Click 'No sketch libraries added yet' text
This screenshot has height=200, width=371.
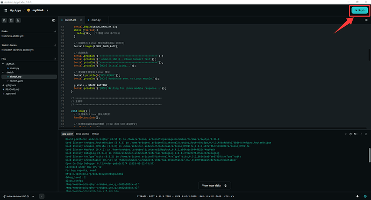(x=18, y=50)
